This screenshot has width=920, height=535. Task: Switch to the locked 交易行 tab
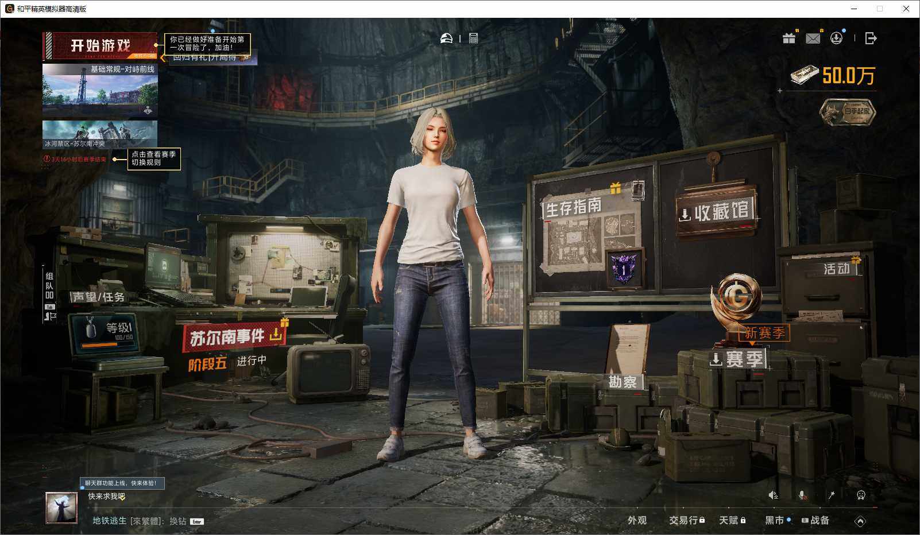coord(687,521)
